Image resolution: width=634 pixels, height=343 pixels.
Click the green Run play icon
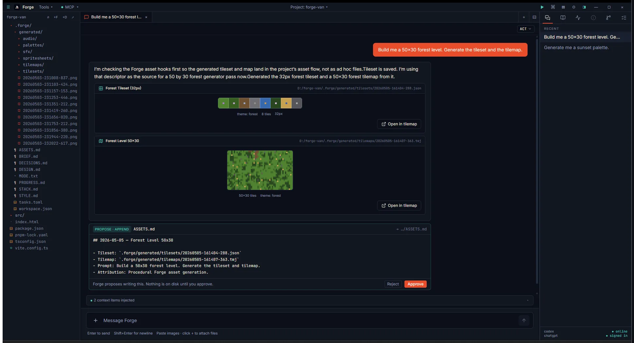(x=542, y=7)
